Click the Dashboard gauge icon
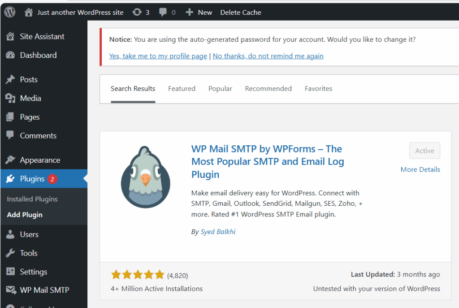Image resolution: width=459 pixels, height=308 pixels. click(x=10, y=55)
